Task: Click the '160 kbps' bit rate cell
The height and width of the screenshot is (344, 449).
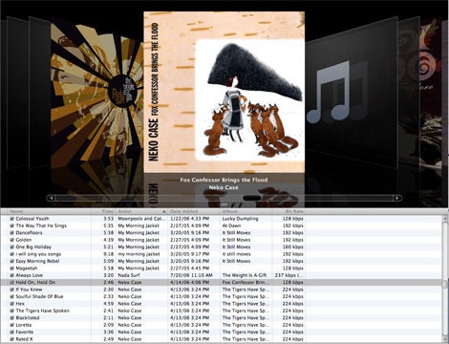Action: pyautogui.click(x=293, y=247)
